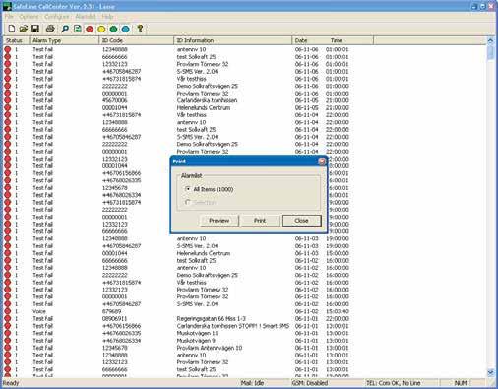Open the Options menu
The height and width of the screenshot is (389, 498).
coord(29,17)
